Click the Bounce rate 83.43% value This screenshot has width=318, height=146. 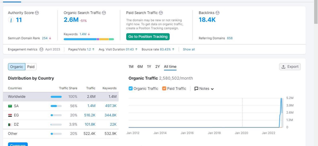point(165,49)
